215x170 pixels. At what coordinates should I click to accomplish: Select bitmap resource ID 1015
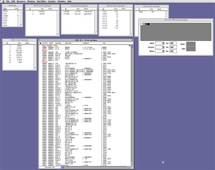[x=115, y=25]
